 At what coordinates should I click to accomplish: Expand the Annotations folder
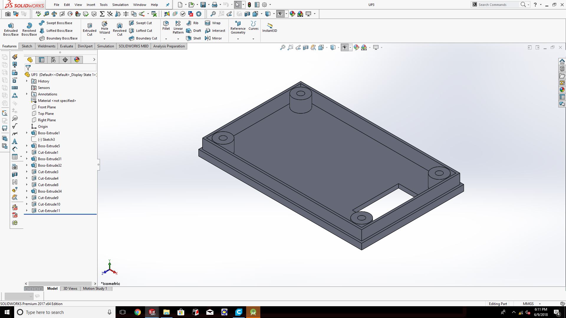(x=27, y=94)
